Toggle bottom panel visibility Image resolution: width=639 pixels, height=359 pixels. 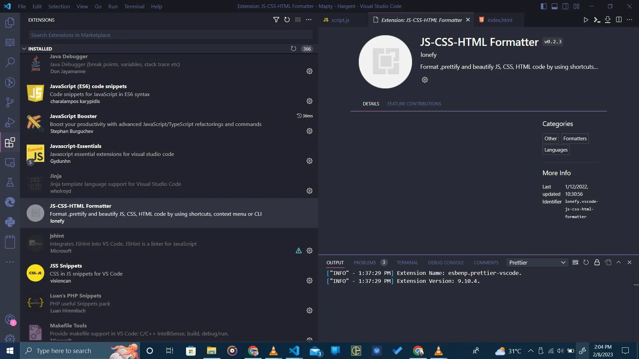click(554, 6)
